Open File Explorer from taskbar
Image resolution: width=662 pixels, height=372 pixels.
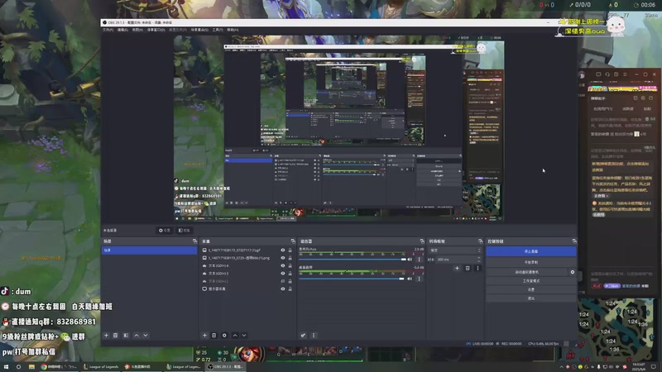[x=31, y=367]
